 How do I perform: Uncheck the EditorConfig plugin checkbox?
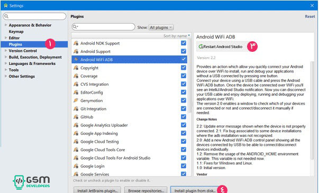[184, 92]
